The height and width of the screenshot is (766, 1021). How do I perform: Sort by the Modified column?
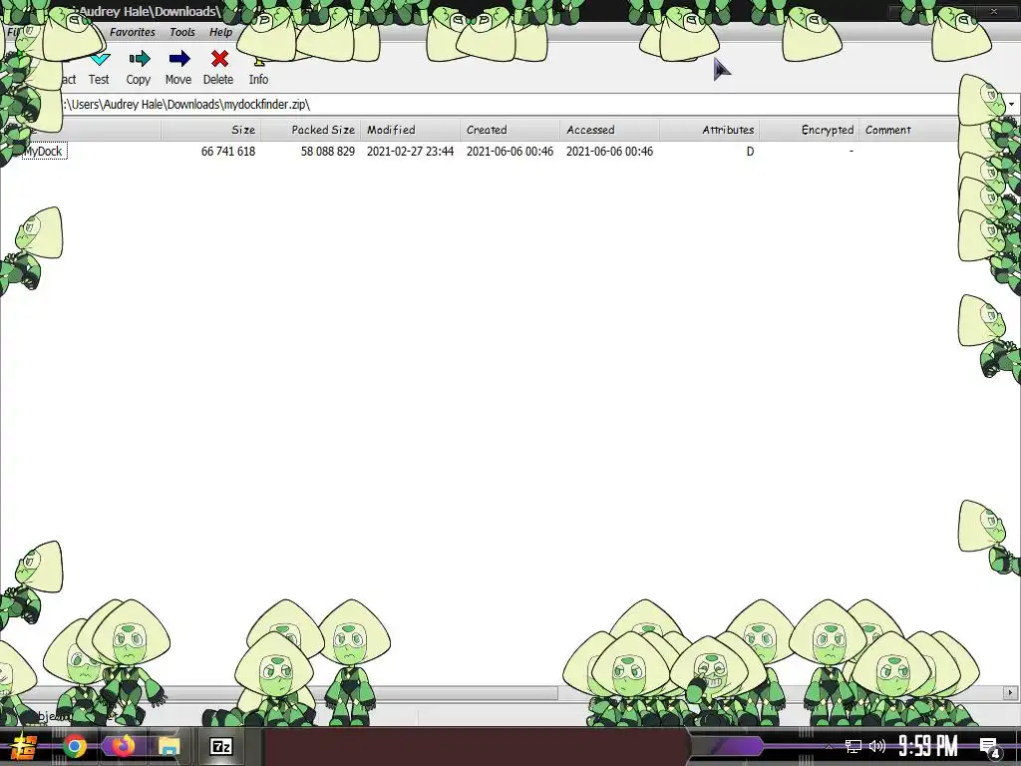click(x=410, y=130)
